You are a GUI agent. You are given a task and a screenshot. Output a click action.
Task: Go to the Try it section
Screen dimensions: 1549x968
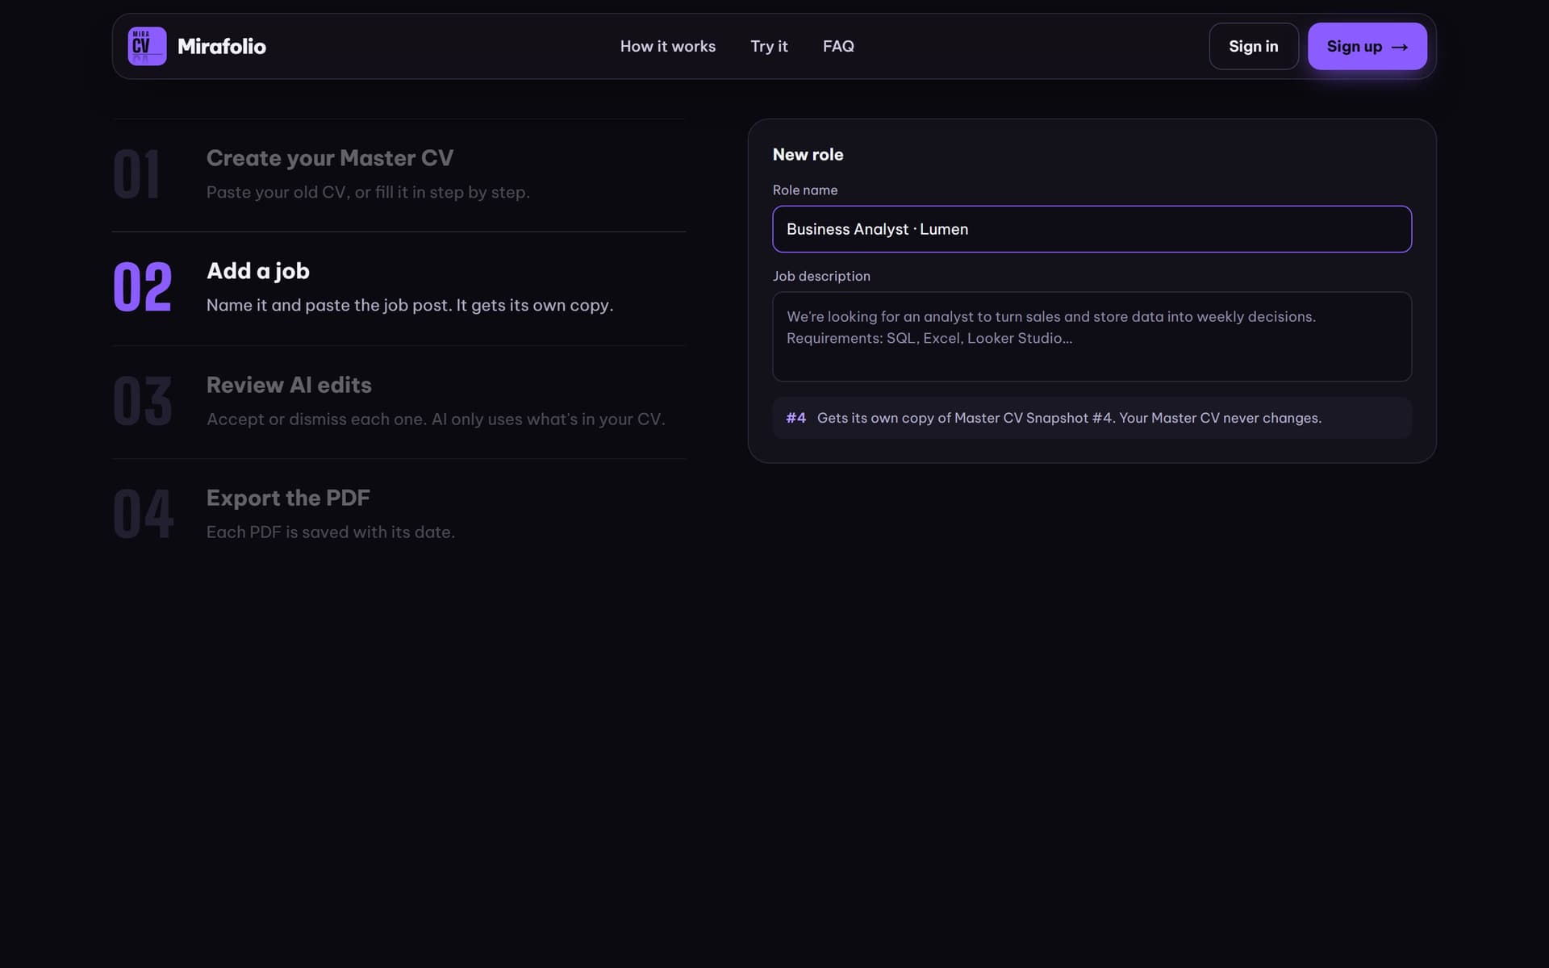click(769, 46)
